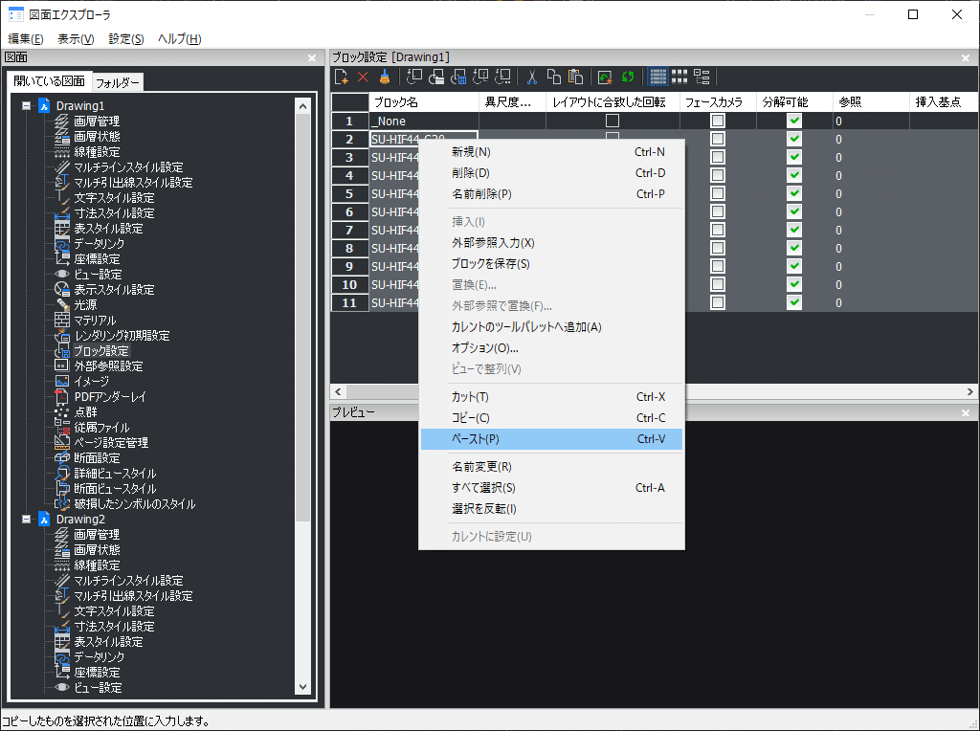The height and width of the screenshot is (731, 980).
Task: Uncheck 分解可能 checkbox in row 4
Action: (793, 175)
